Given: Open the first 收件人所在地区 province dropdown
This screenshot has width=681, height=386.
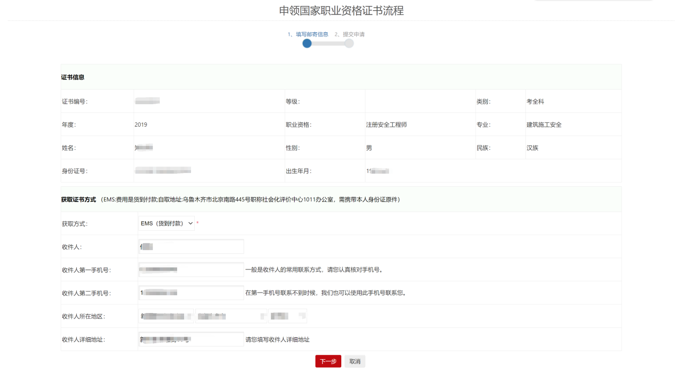Looking at the screenshot, I should pos(166,316).
